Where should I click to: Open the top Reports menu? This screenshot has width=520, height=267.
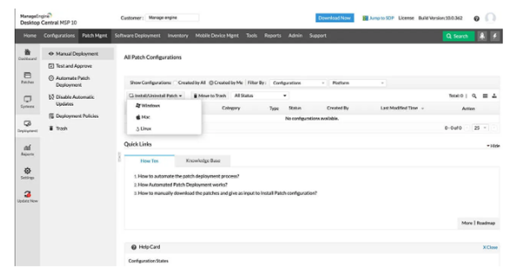(272, 36)
